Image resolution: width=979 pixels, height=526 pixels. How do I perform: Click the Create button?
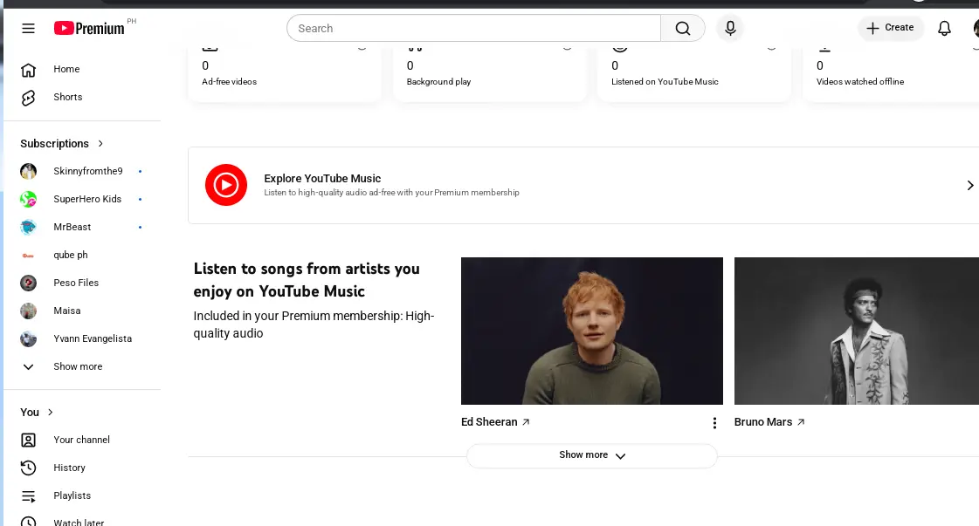(x=890, y=28)
